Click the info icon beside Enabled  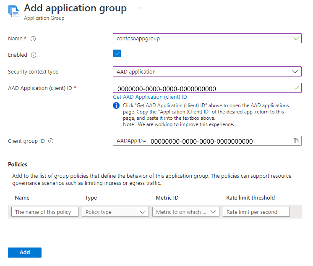(x=34, y=55)
